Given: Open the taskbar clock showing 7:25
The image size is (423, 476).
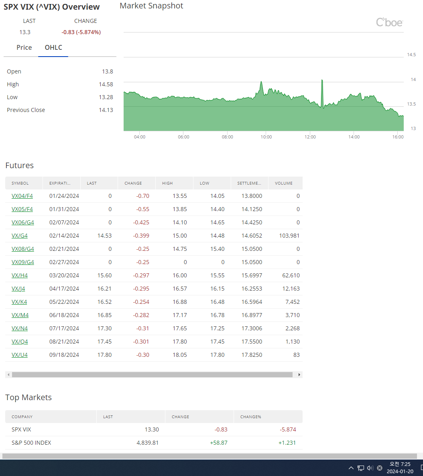Looking at the screenshot, I should 400,468.
